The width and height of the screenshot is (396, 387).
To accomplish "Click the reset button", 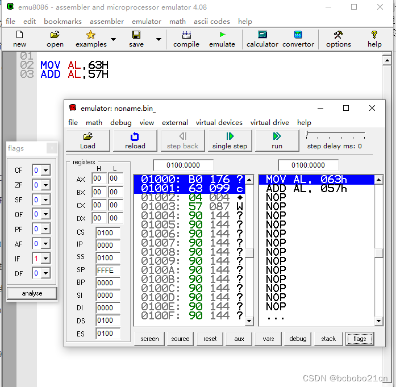I will click(x=210, y=339).
